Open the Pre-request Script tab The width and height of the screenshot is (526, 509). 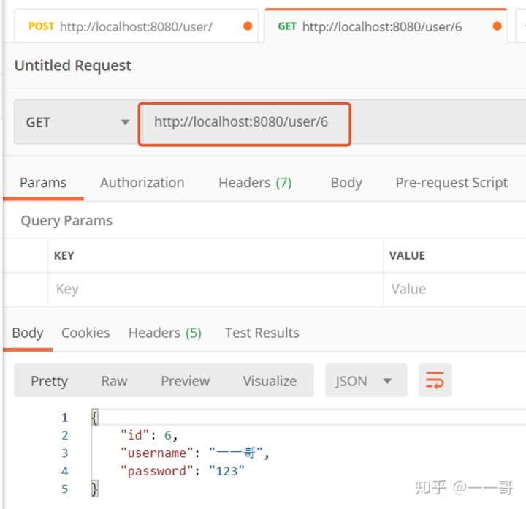click(451, 183)
